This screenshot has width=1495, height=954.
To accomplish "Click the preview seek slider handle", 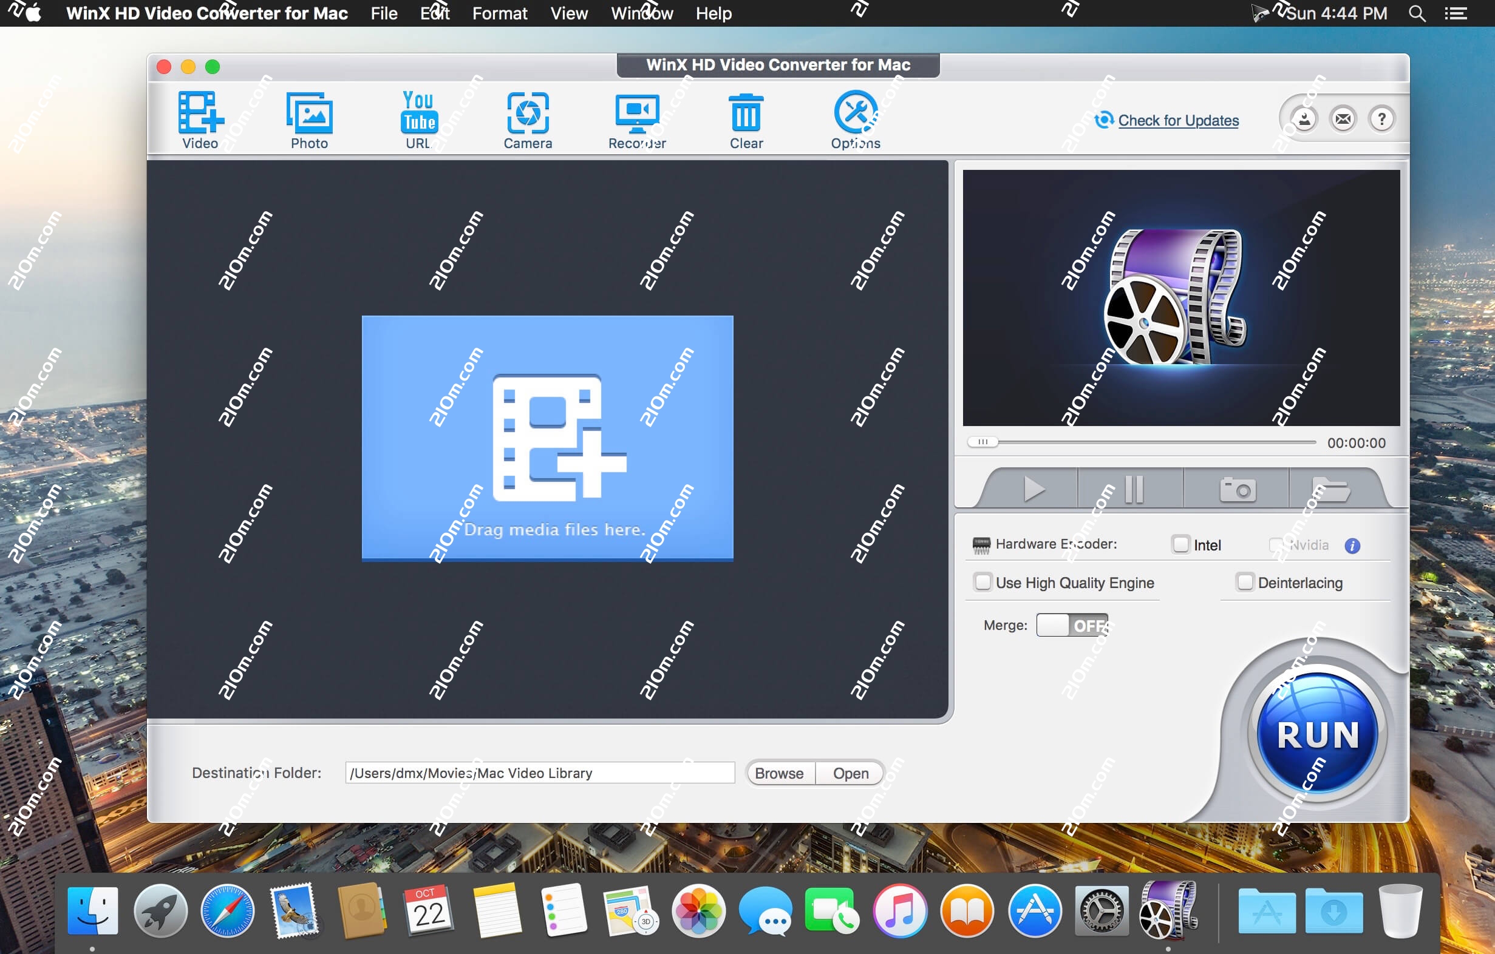I will tap(982, 442).
